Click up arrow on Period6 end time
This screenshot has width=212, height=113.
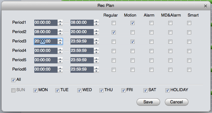click(x=96, y=68)
